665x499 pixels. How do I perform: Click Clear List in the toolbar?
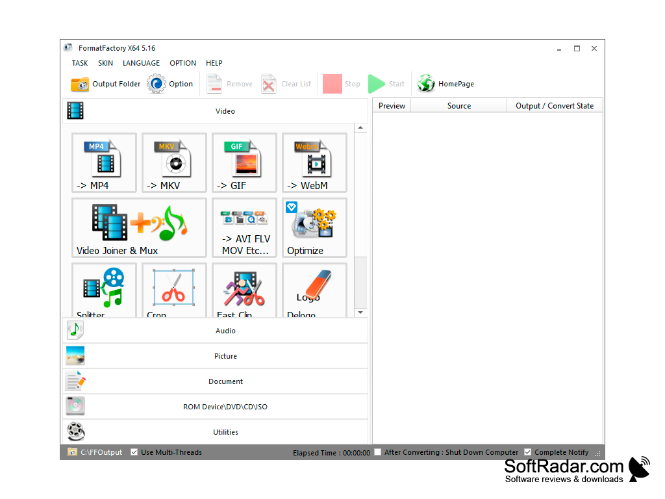286,84
